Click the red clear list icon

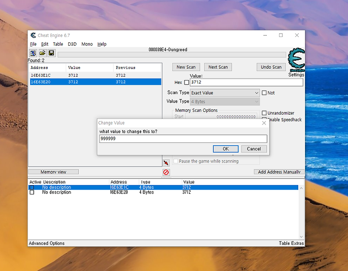tap(166, 172)
